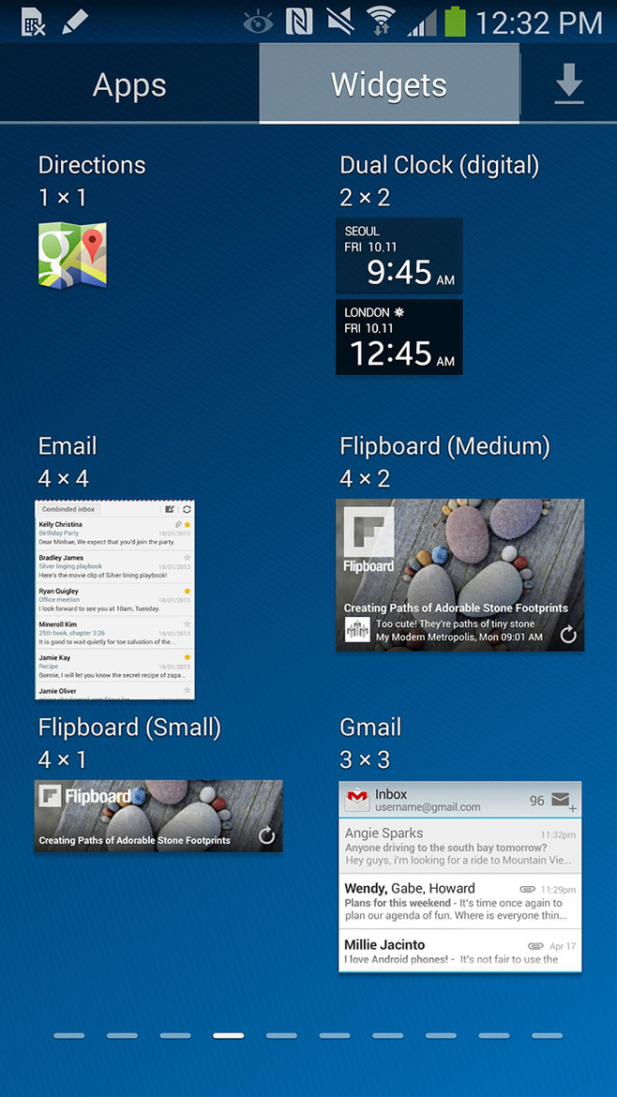Open Wendy, Gabe, Howard conversation

click(460, 901)
